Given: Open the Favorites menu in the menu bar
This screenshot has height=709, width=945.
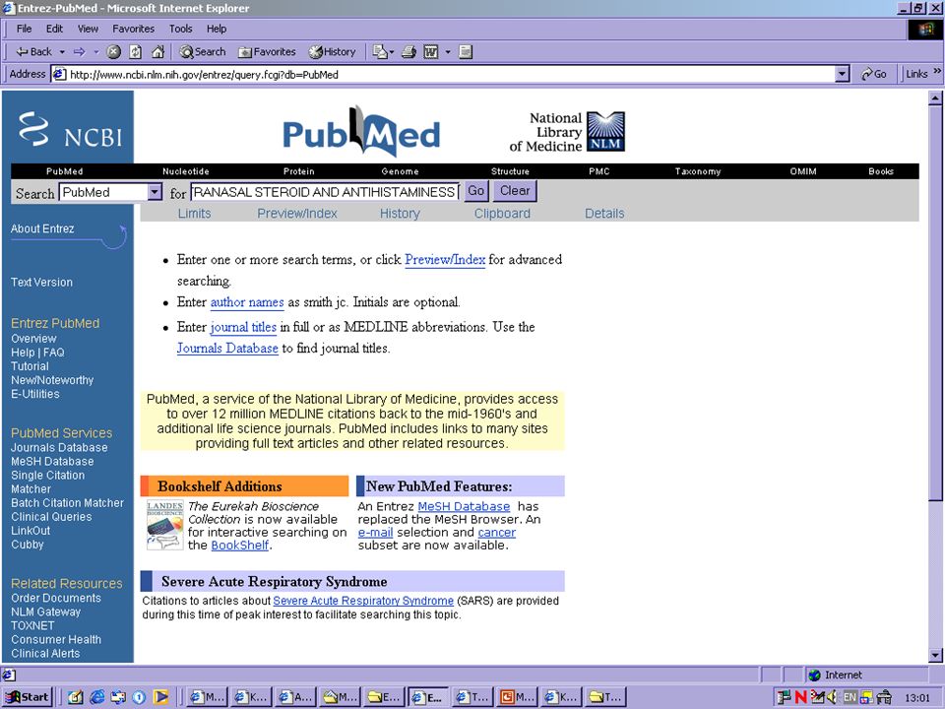Looking at the screenshot, I should point(133,29).
